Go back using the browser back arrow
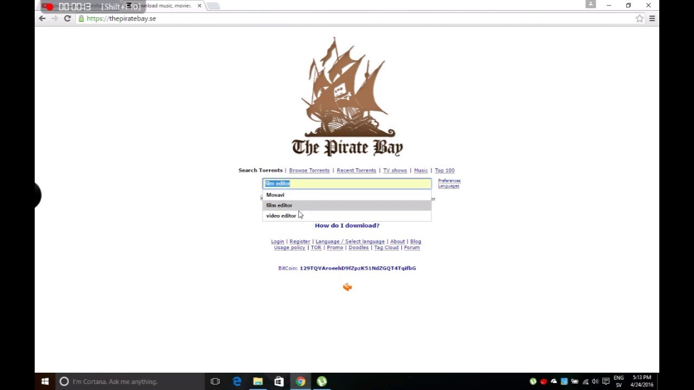694x390 pixels. pos(42,18)
